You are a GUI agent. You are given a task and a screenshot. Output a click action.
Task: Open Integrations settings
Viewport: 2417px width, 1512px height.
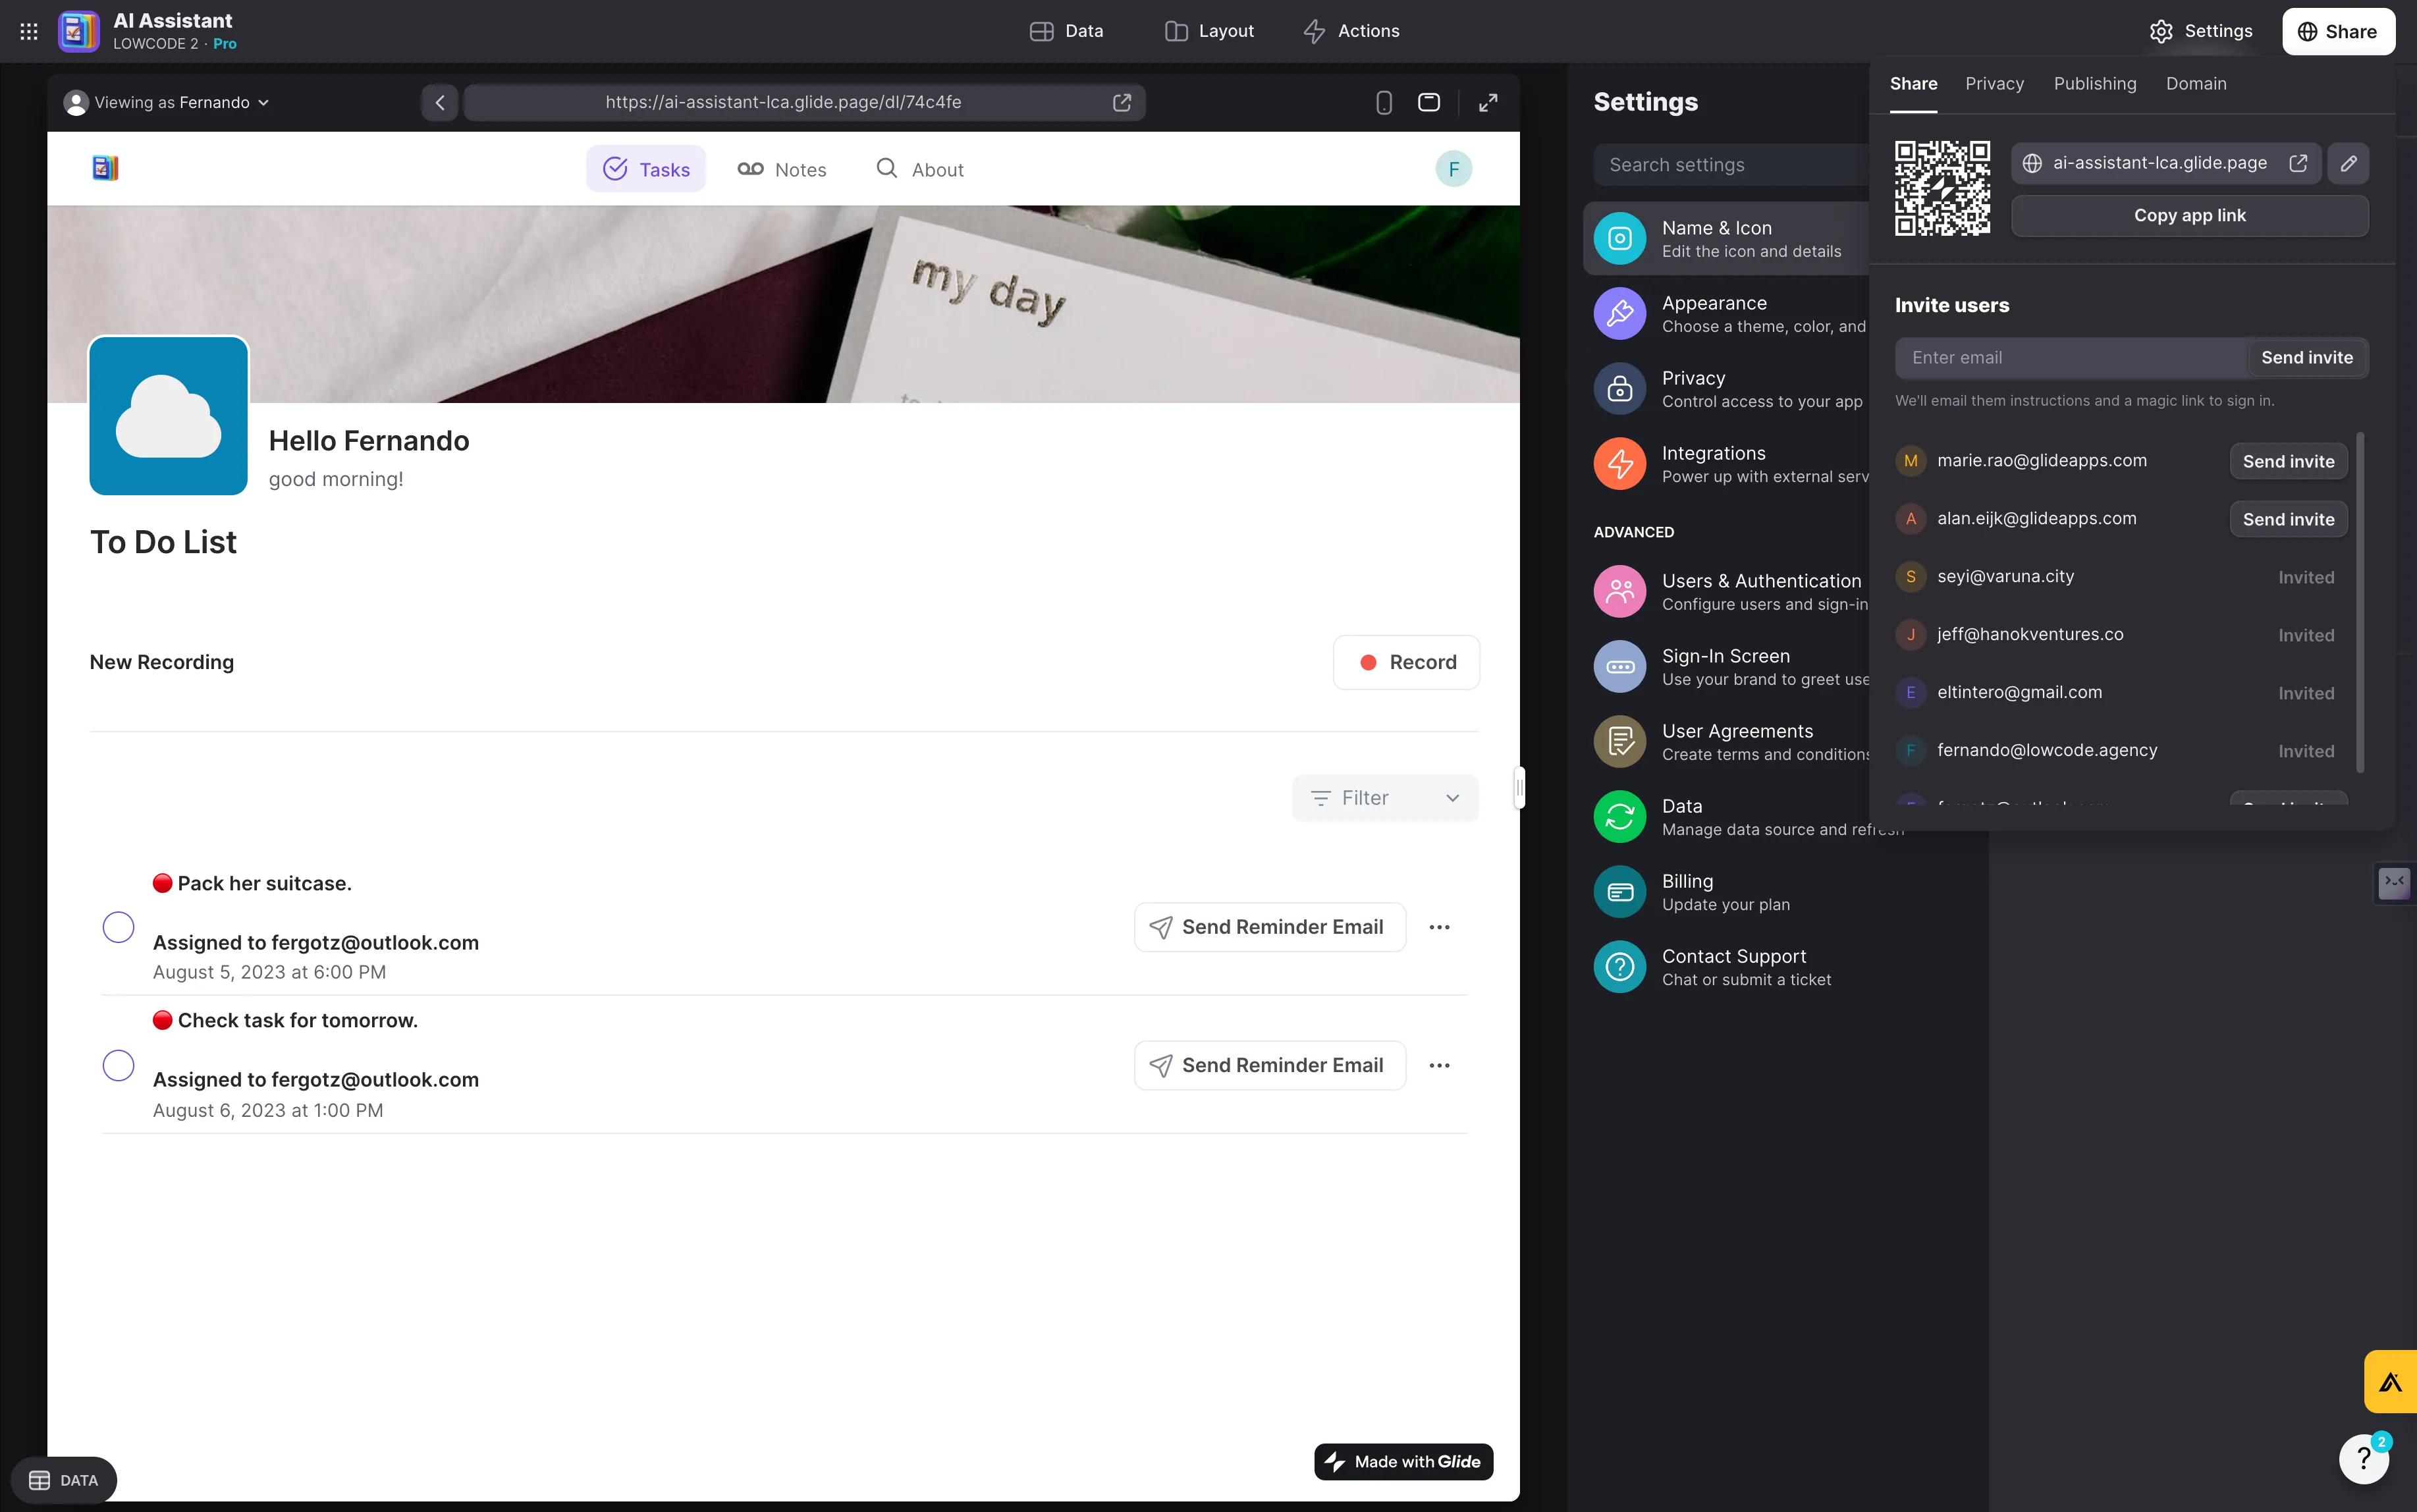click(1714, 463)
